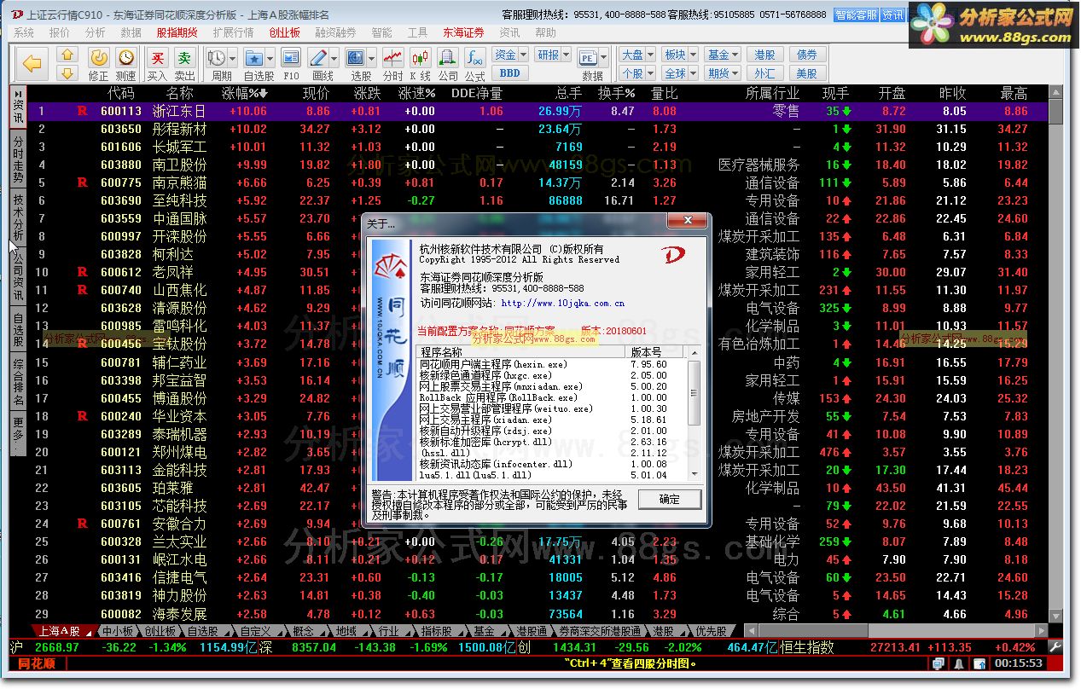Open the 研报 dropdown arrow
The height and width of the screenshot is (689, 1081).
[x=566, y=55]
